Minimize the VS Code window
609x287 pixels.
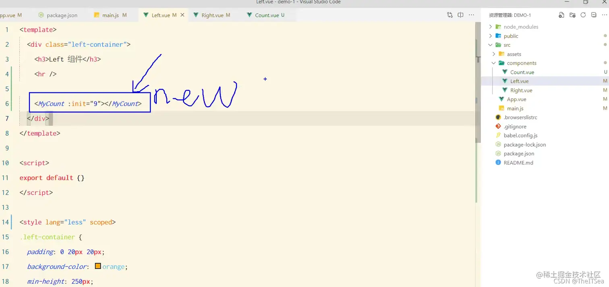click(568, 2)
